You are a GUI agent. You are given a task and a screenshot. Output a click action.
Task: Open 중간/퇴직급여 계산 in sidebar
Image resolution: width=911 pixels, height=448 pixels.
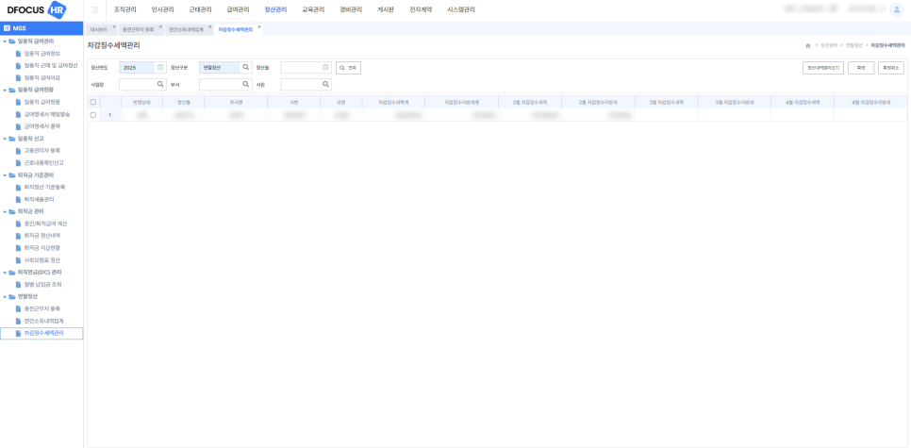click(x=46, y=224)
